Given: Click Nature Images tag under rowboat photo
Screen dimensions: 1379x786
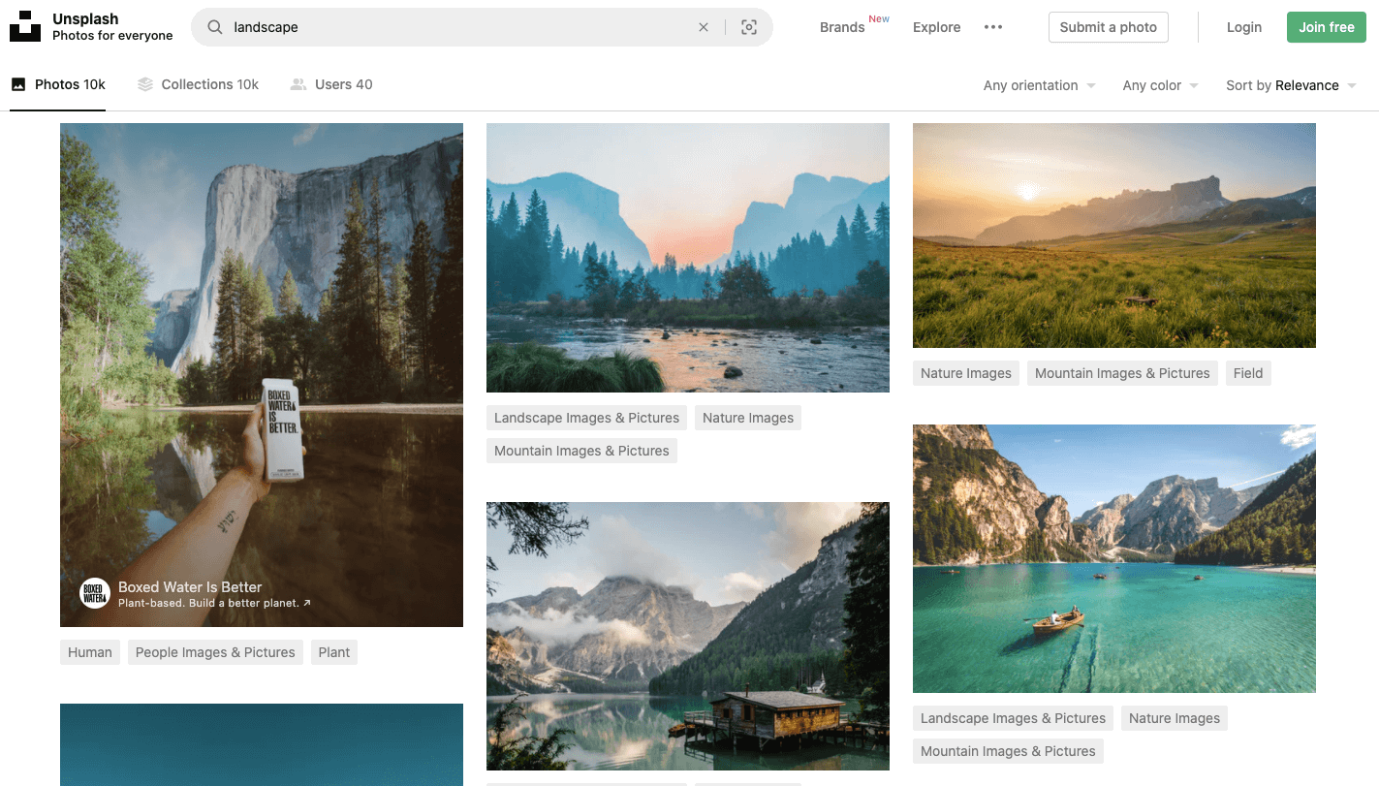Looking at the screenshot, I should coord(1175,718).
